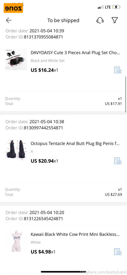Tap the battery charging indicator

[116, 7]
